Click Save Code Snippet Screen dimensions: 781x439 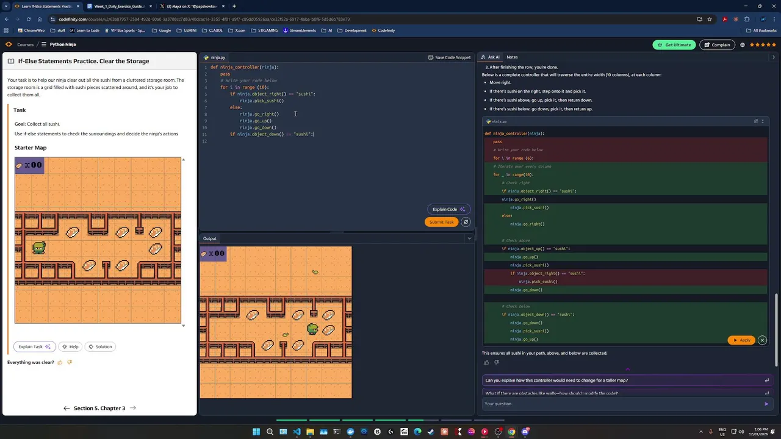pos(449,57)
